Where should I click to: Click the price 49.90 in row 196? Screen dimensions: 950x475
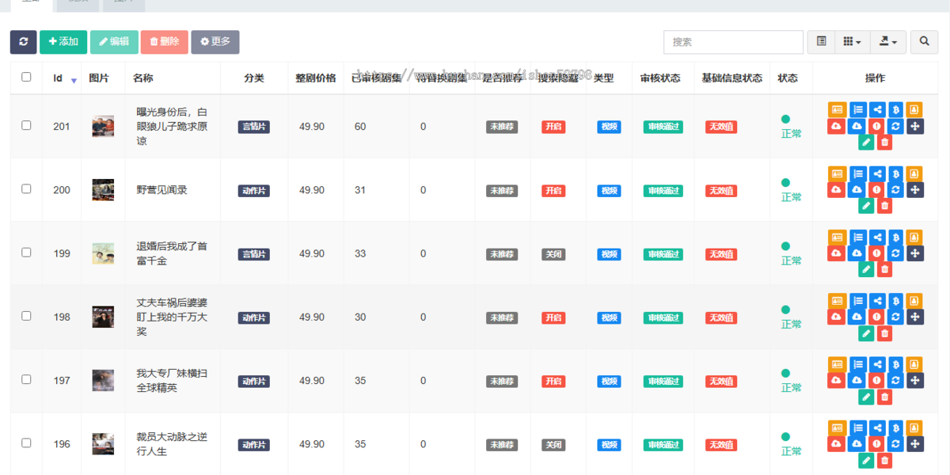[x=312, y=444]
